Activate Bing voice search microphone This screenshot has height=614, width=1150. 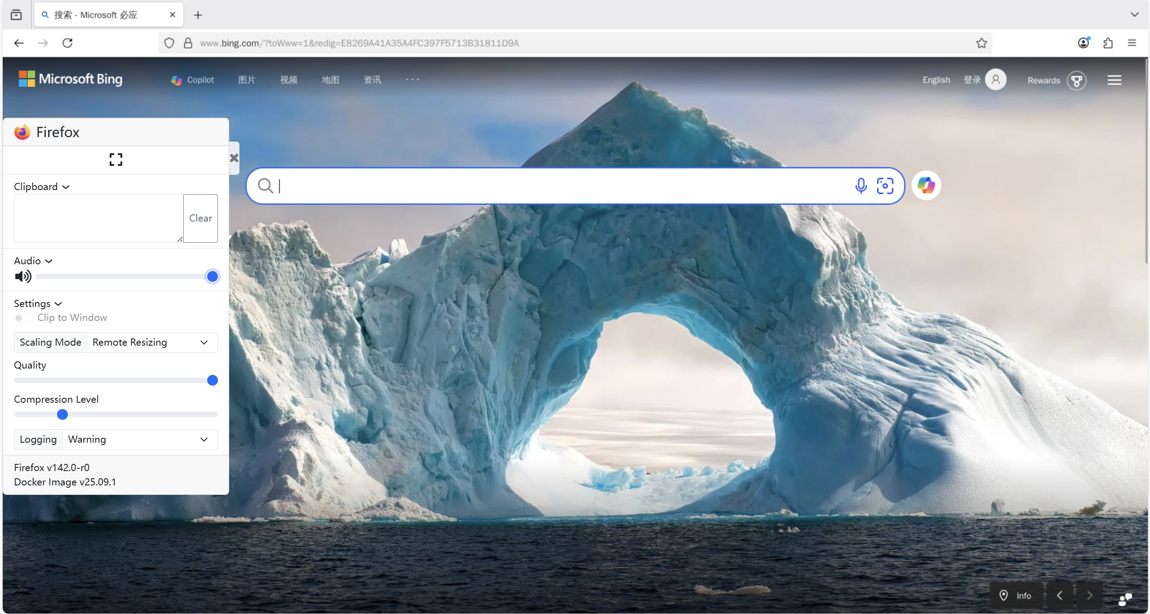pyautogui.click(x=860, y=186)
